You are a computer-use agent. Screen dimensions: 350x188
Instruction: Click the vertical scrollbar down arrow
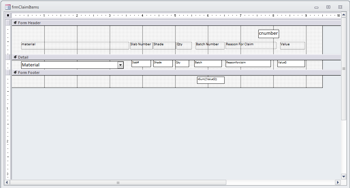pyautogui.click(x=344, y=176)
